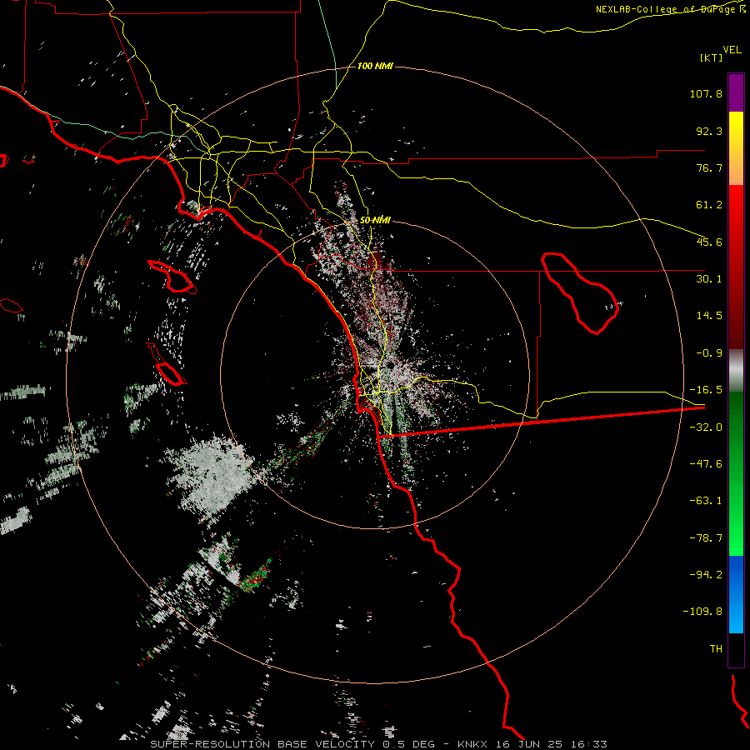Viewport: 750px width, 750px height.
Task: Select the -16.5 legend value
Action: pyautogui.click(x=706, y=390)
